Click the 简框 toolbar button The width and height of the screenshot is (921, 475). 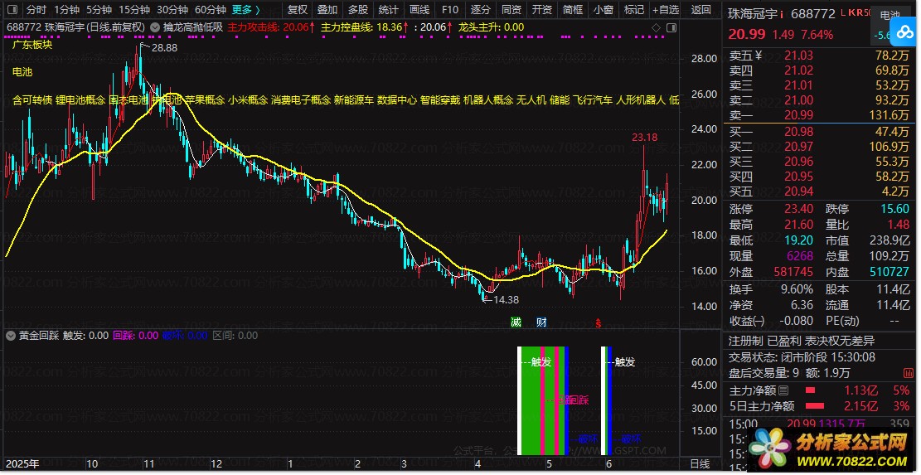(x=572, y=9)
